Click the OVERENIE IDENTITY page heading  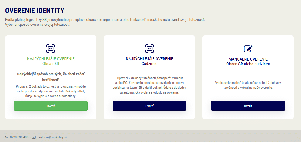[x=35, y=11]
